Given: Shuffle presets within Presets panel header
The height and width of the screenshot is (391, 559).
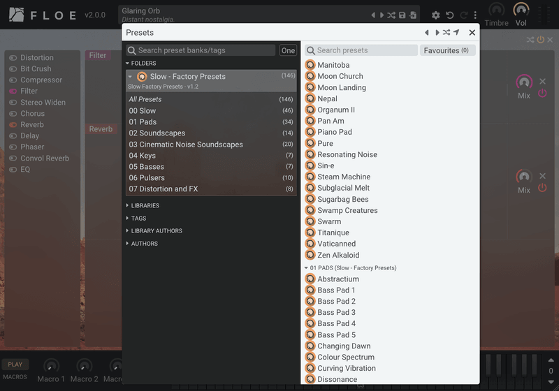Looking at the screenshot, I should (447, 33).
